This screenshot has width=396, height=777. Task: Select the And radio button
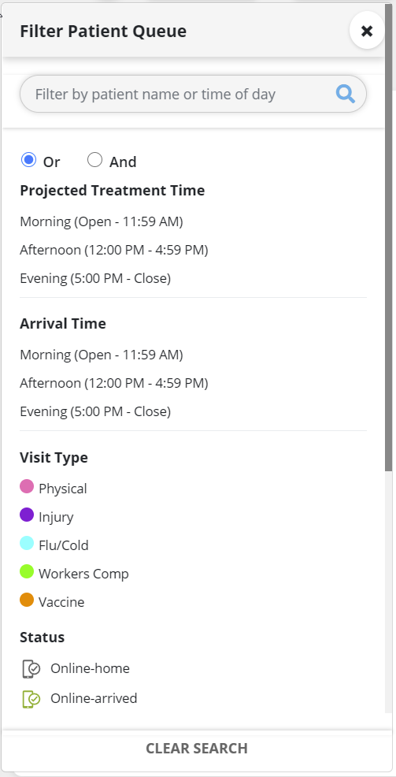coord(94,159)
